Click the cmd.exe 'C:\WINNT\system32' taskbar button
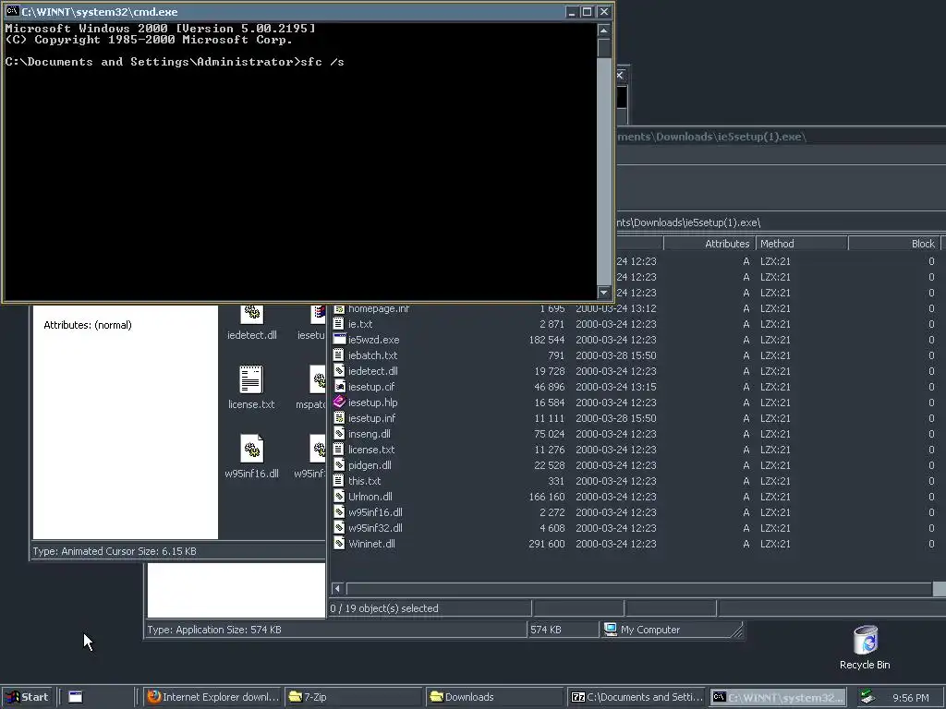Image resolution: width=946 pixels, height=709 pixels. coord(778,697)
